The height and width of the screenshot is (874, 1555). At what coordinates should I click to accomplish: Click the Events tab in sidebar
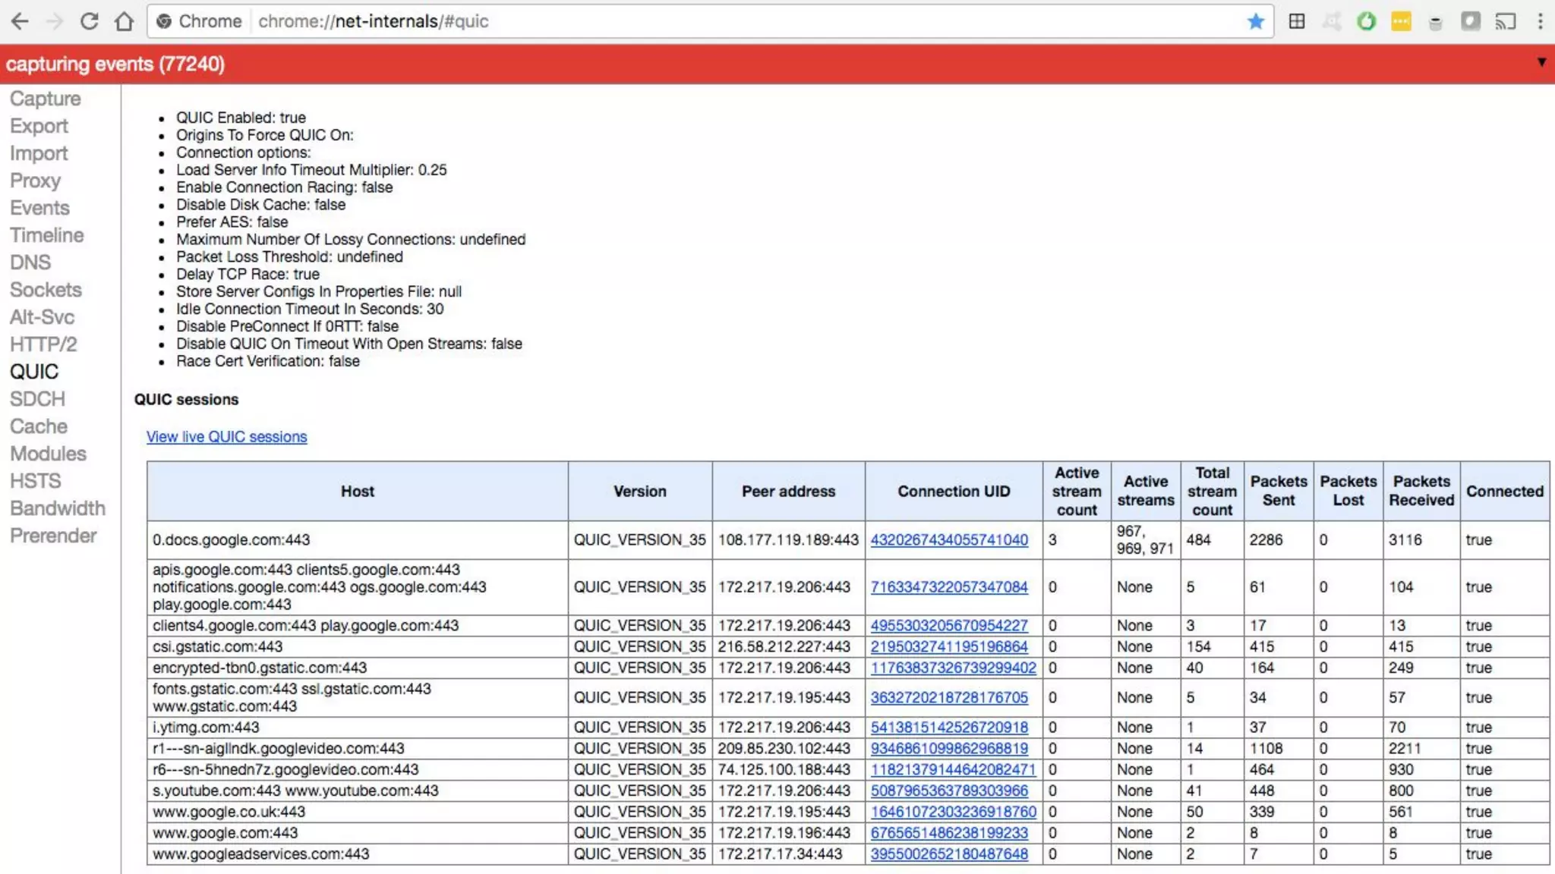coord(39,208)
